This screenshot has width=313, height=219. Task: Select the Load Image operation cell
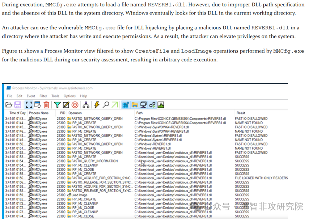tap(79, 195)
